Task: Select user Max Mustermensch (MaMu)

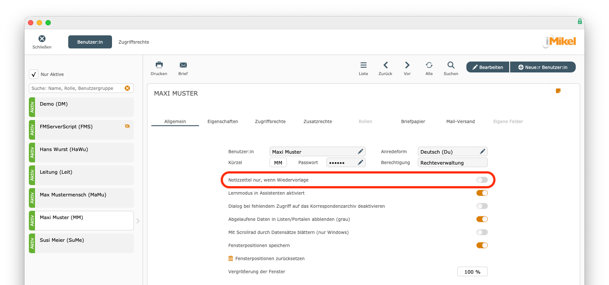Action: point(81,198)
